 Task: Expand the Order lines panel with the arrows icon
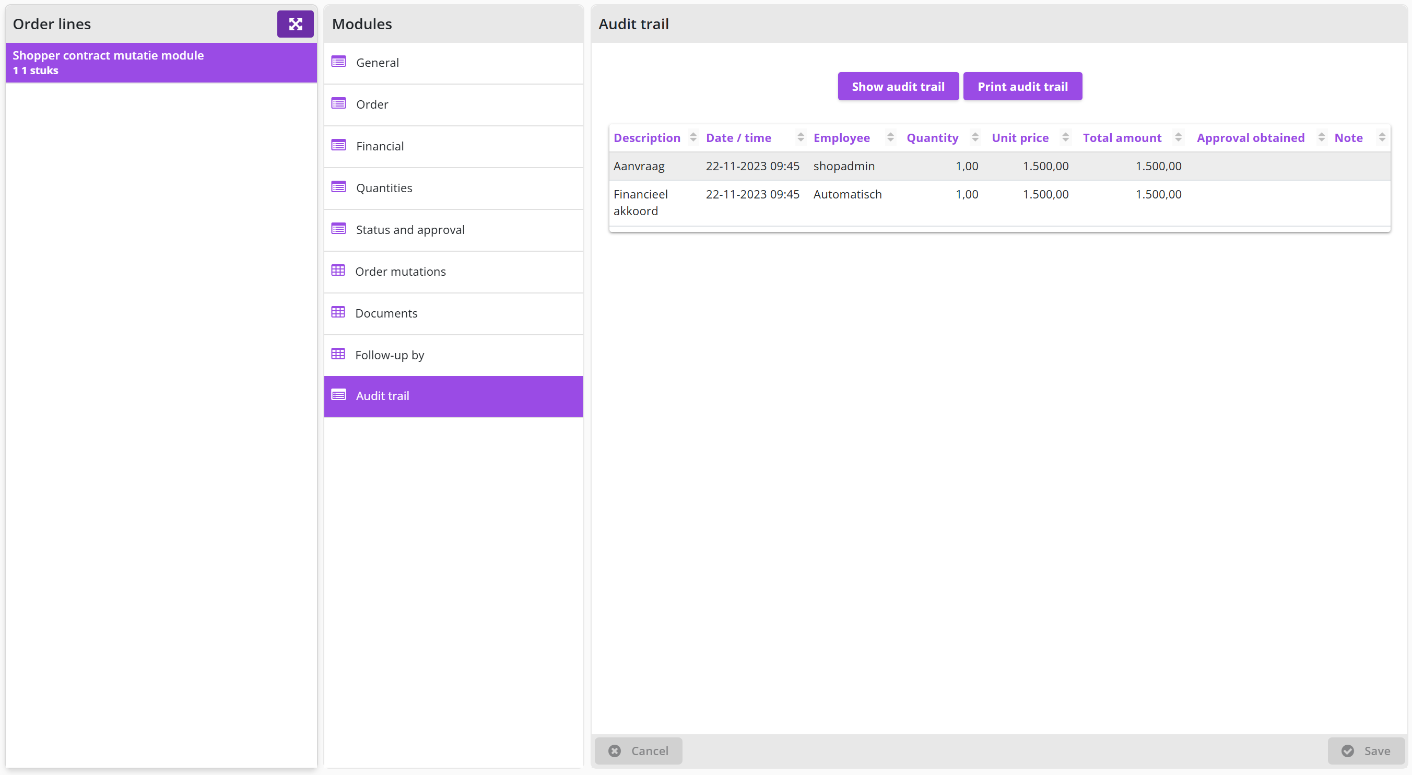click(295, 24)
